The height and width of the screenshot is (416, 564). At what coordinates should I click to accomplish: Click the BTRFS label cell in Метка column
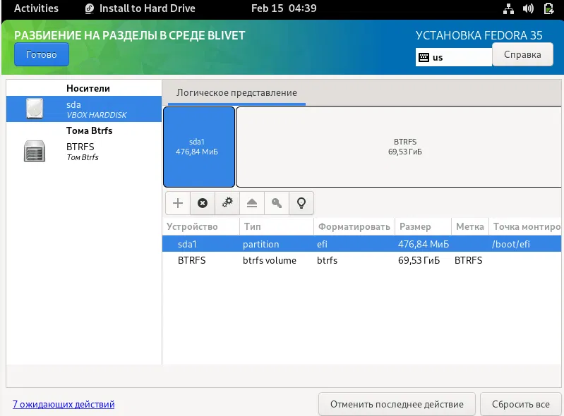[x=468, y=260]
